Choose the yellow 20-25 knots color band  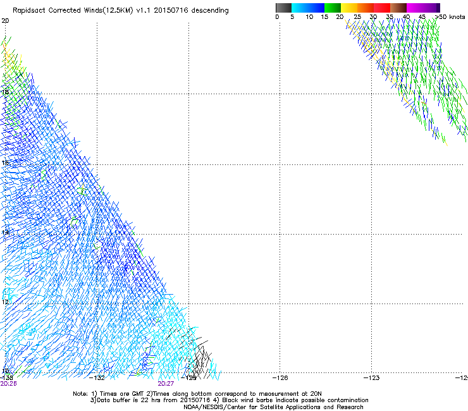coord(349,8)
